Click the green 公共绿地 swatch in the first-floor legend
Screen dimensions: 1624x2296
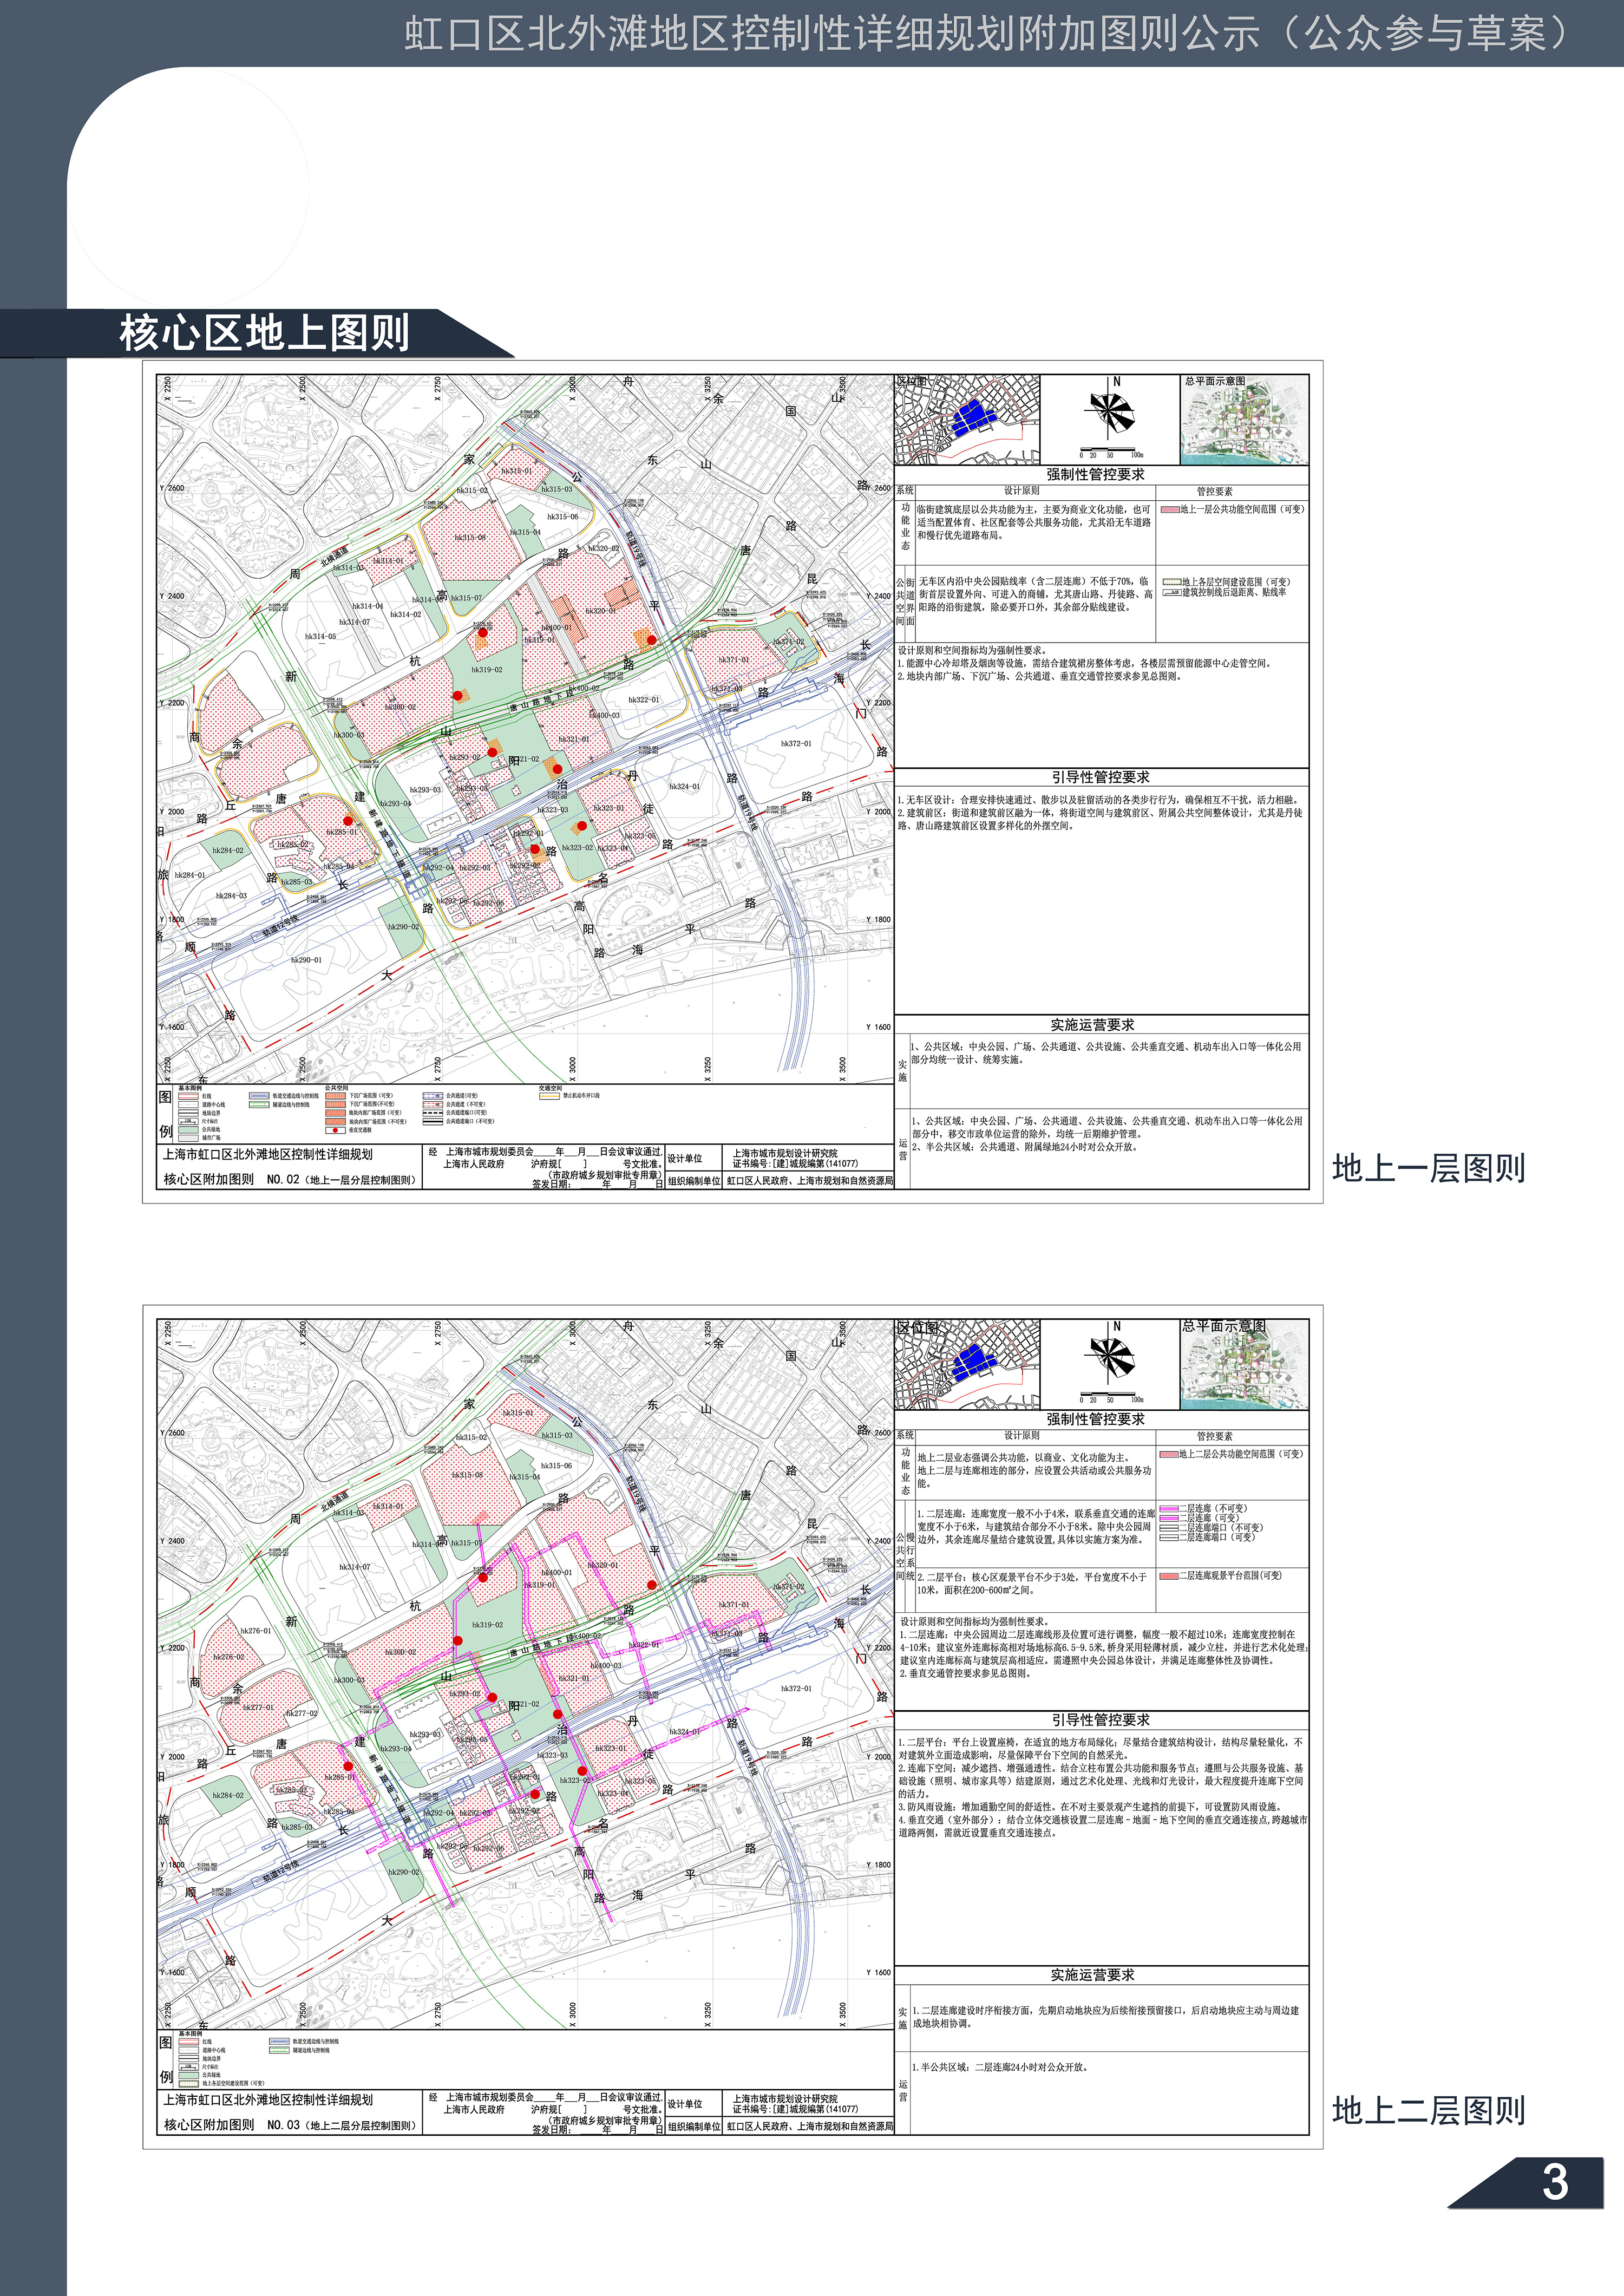[188, 1130]
